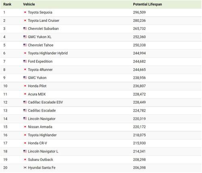202x173 pixels.
Task: Click the US flag beside Cadillac Escalade ESV
Action: point(25,102)
